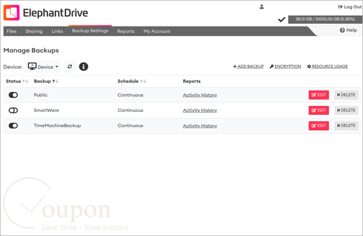The image size is (363, 236).
Task: Toggle the TimeMachineBackup switch
Action: [x=13, y=126]
